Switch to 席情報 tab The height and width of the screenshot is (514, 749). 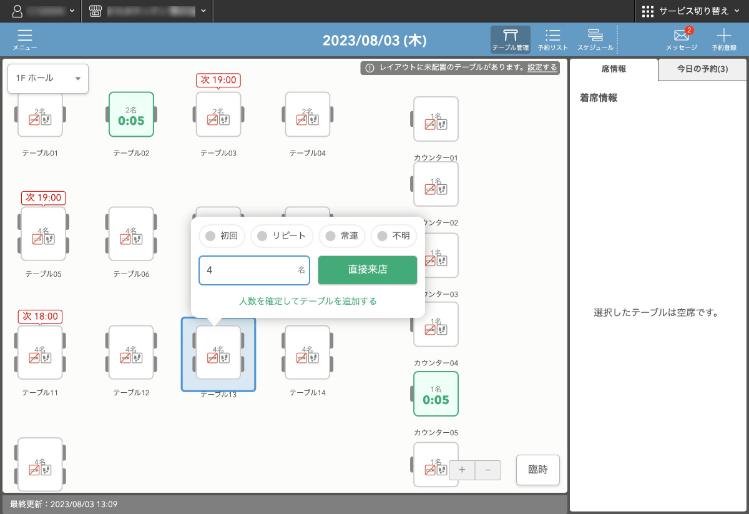pos(614,69)
